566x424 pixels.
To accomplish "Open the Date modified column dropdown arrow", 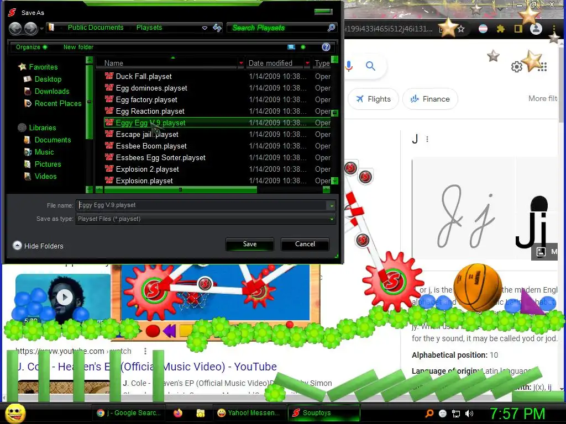I will coord(307,63).
